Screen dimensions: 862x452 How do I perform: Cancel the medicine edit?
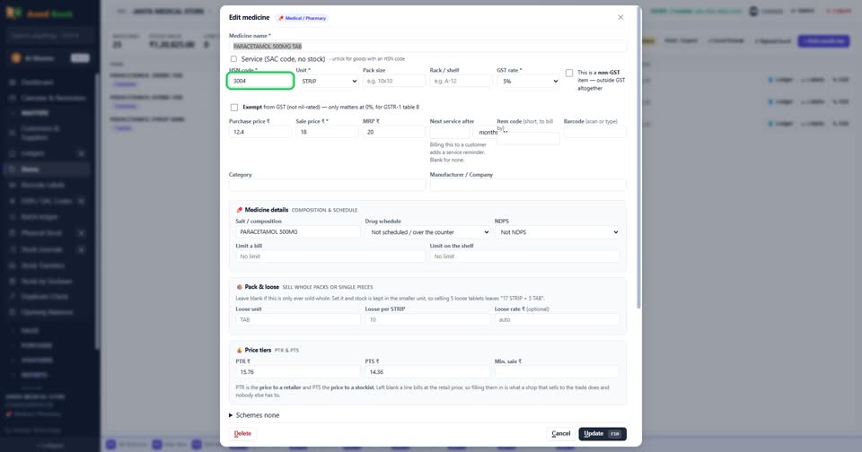pyautogui.click(x=560, y=434)
